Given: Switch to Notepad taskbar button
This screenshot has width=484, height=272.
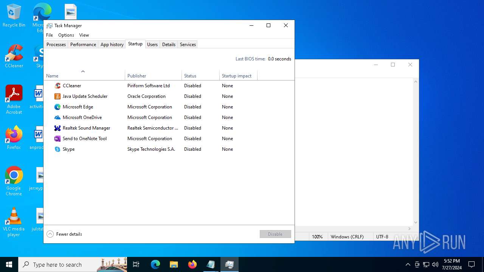Looking at the screenshot, I should pos(211,264).
